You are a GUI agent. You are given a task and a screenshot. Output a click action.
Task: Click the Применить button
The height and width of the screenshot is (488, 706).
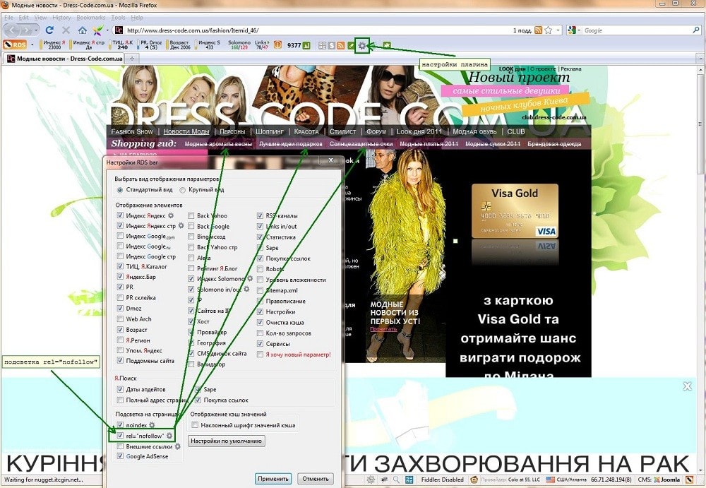tap(273, 479)
